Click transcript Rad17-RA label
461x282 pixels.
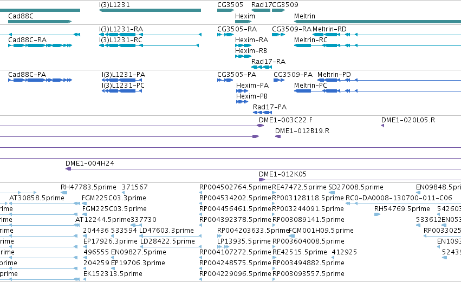coord(269,62)
